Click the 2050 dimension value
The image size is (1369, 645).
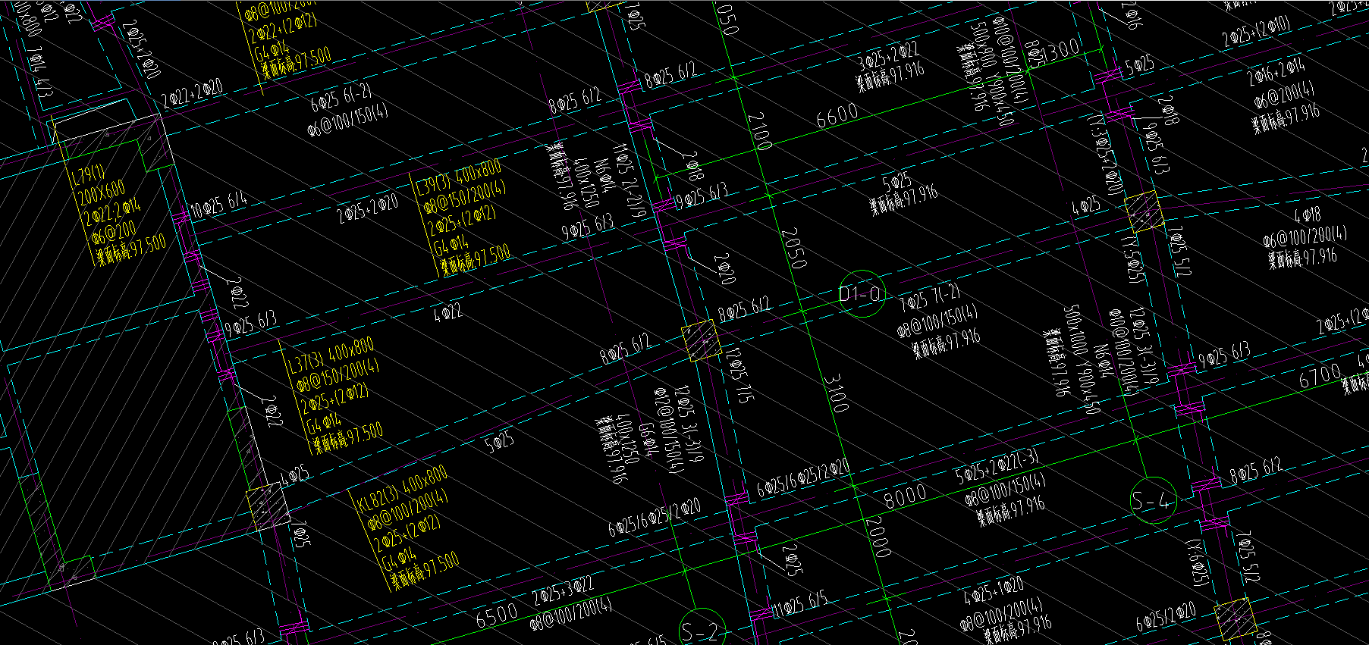[x=793, y=247]
